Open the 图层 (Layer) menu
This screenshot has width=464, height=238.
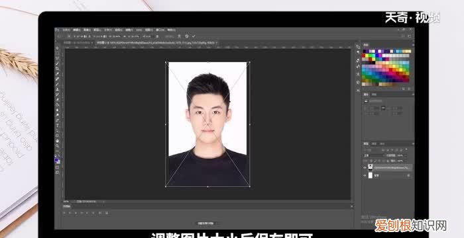[x=97, y=30]
